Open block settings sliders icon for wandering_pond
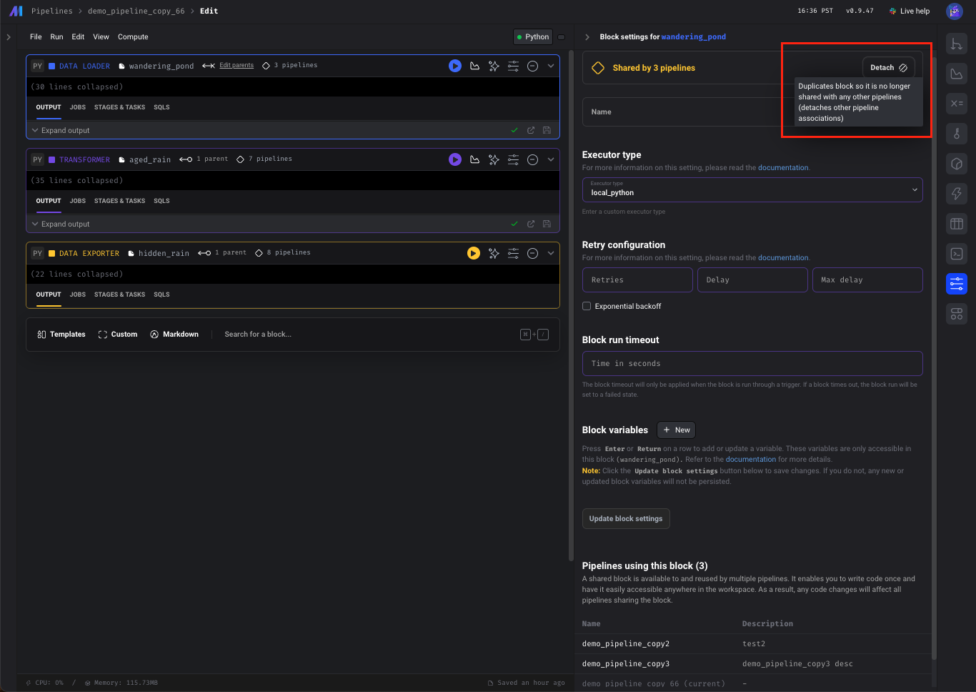 coord(513,66)
